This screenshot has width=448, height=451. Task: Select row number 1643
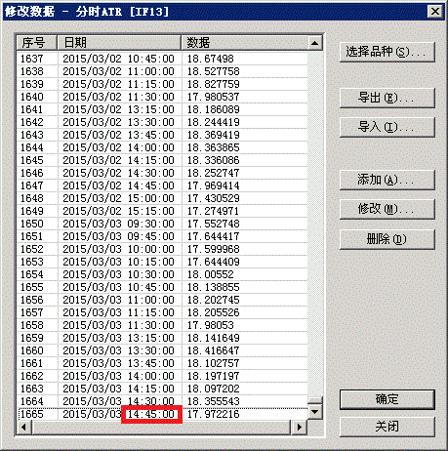pyautogui.click(x=32, y=135)
